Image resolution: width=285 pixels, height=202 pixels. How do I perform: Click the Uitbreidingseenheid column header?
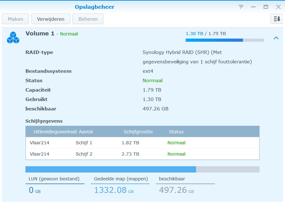click(55, 132)
